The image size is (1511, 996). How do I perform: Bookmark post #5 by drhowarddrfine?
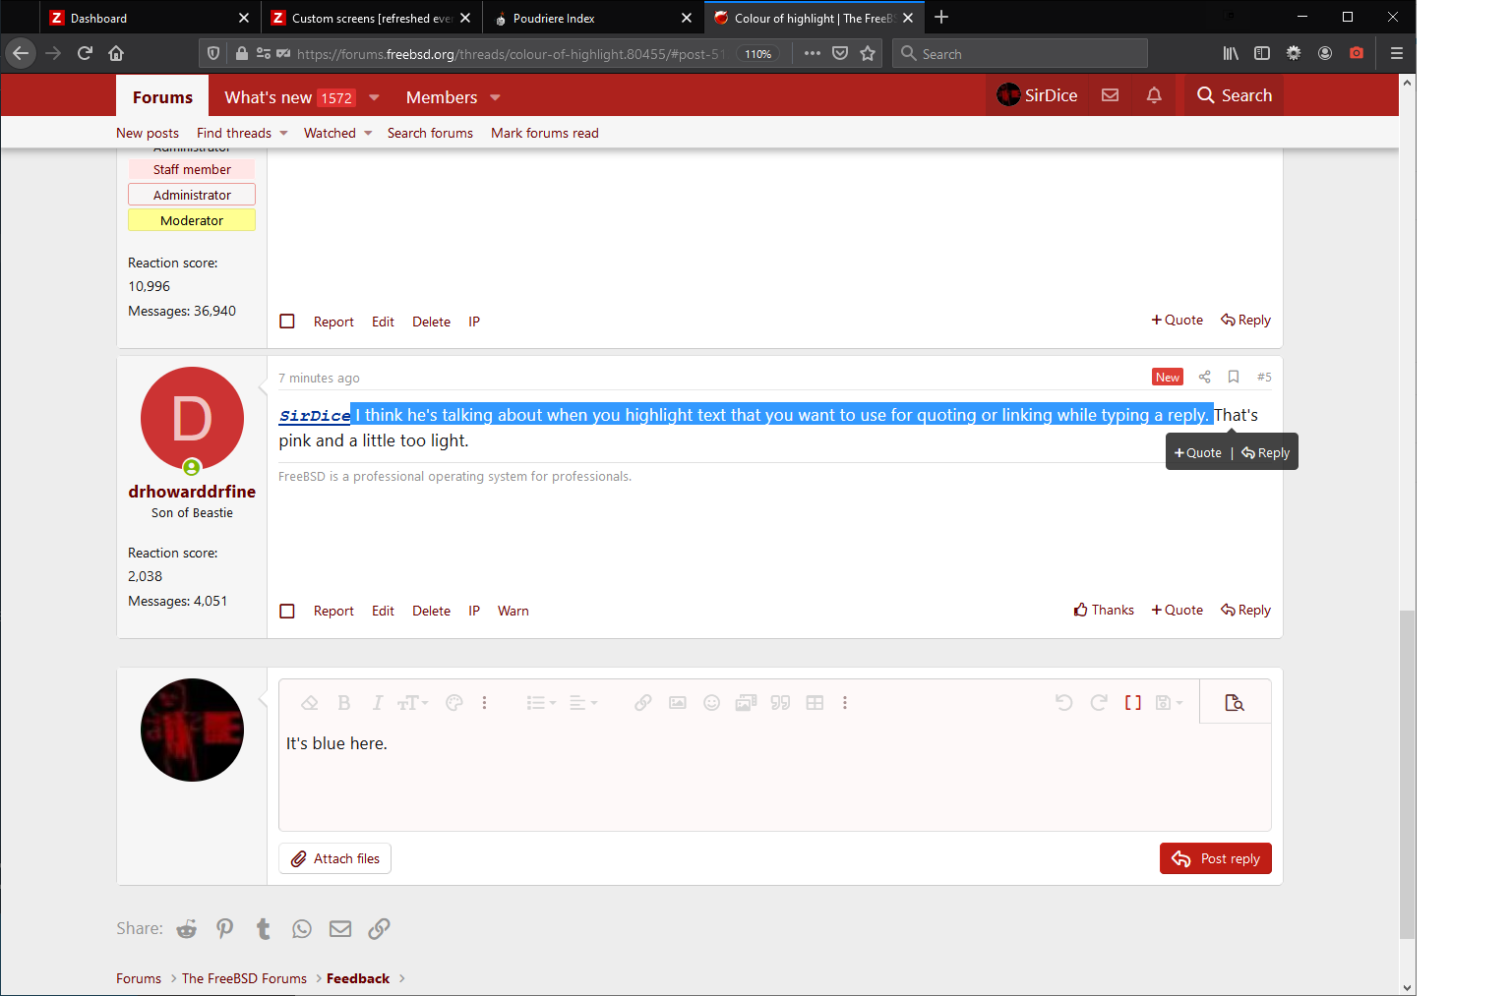coord(1233,378)
